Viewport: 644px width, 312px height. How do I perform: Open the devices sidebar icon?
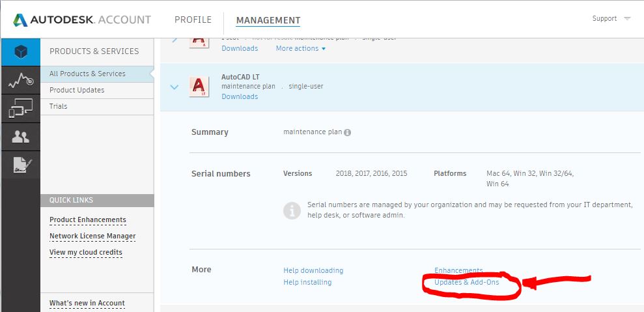tap(21, 109)
